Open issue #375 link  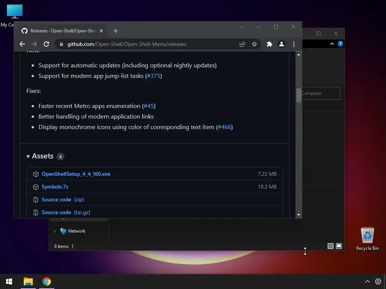point(154,76)
